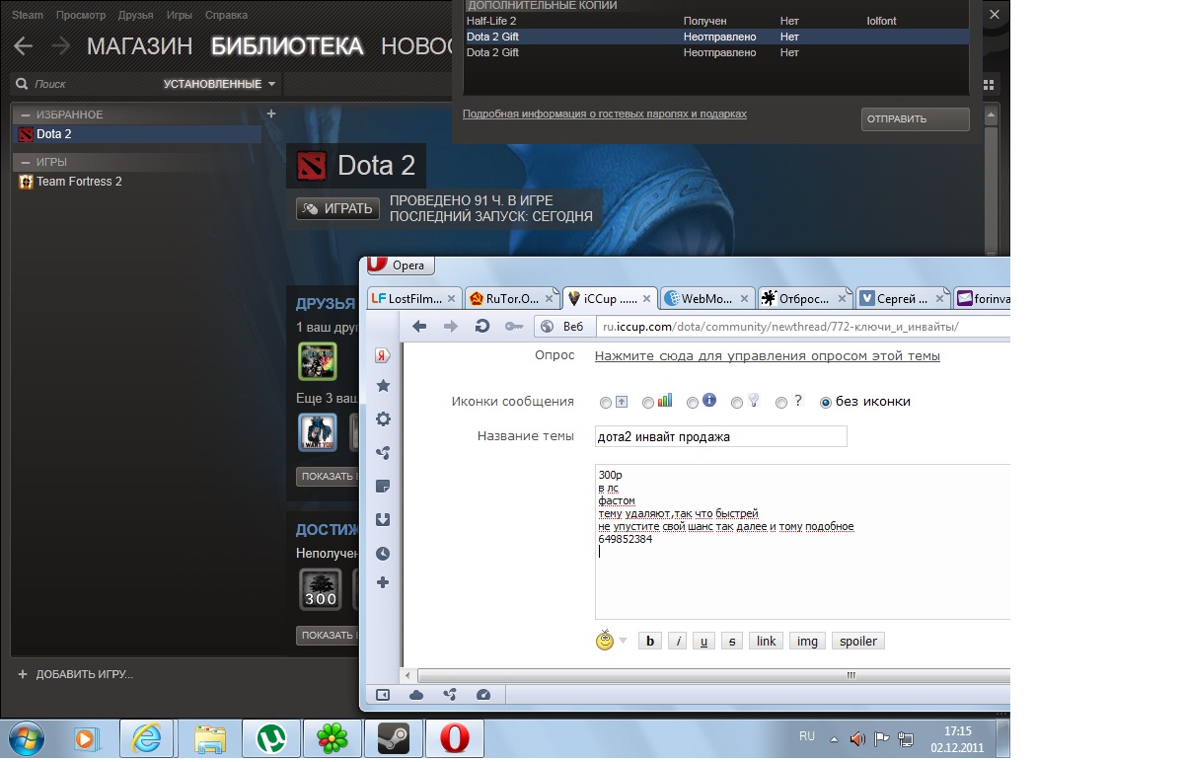The width and height of the screenshot is (1184, 762).
Task: Open the Unite panel in Opera sidebar
Action: point(383,453)
